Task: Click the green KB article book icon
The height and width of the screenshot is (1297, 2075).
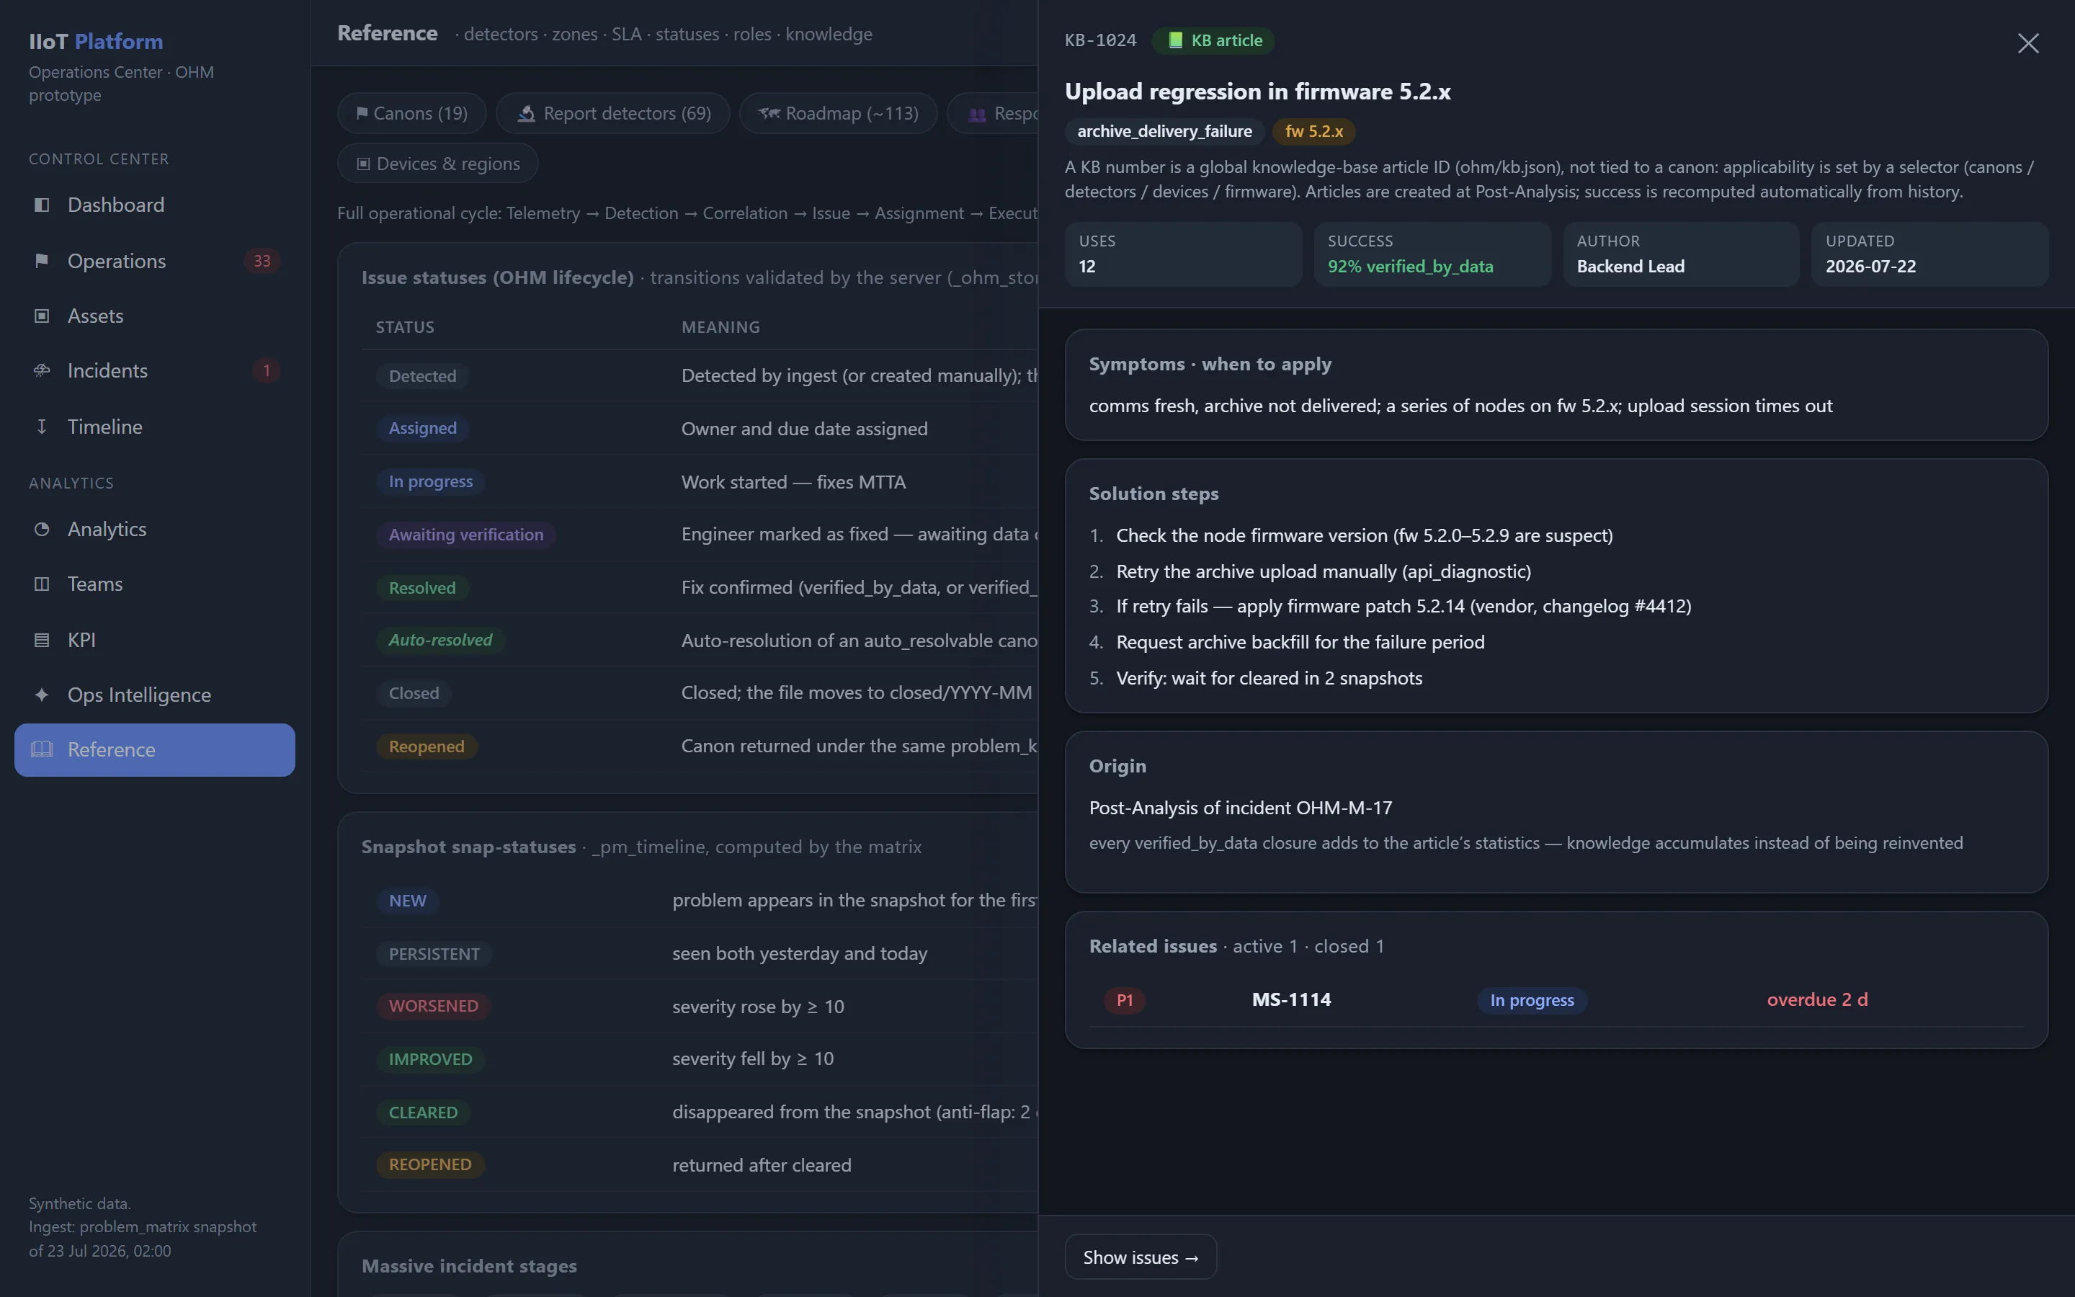Action: coord(1176,40)
